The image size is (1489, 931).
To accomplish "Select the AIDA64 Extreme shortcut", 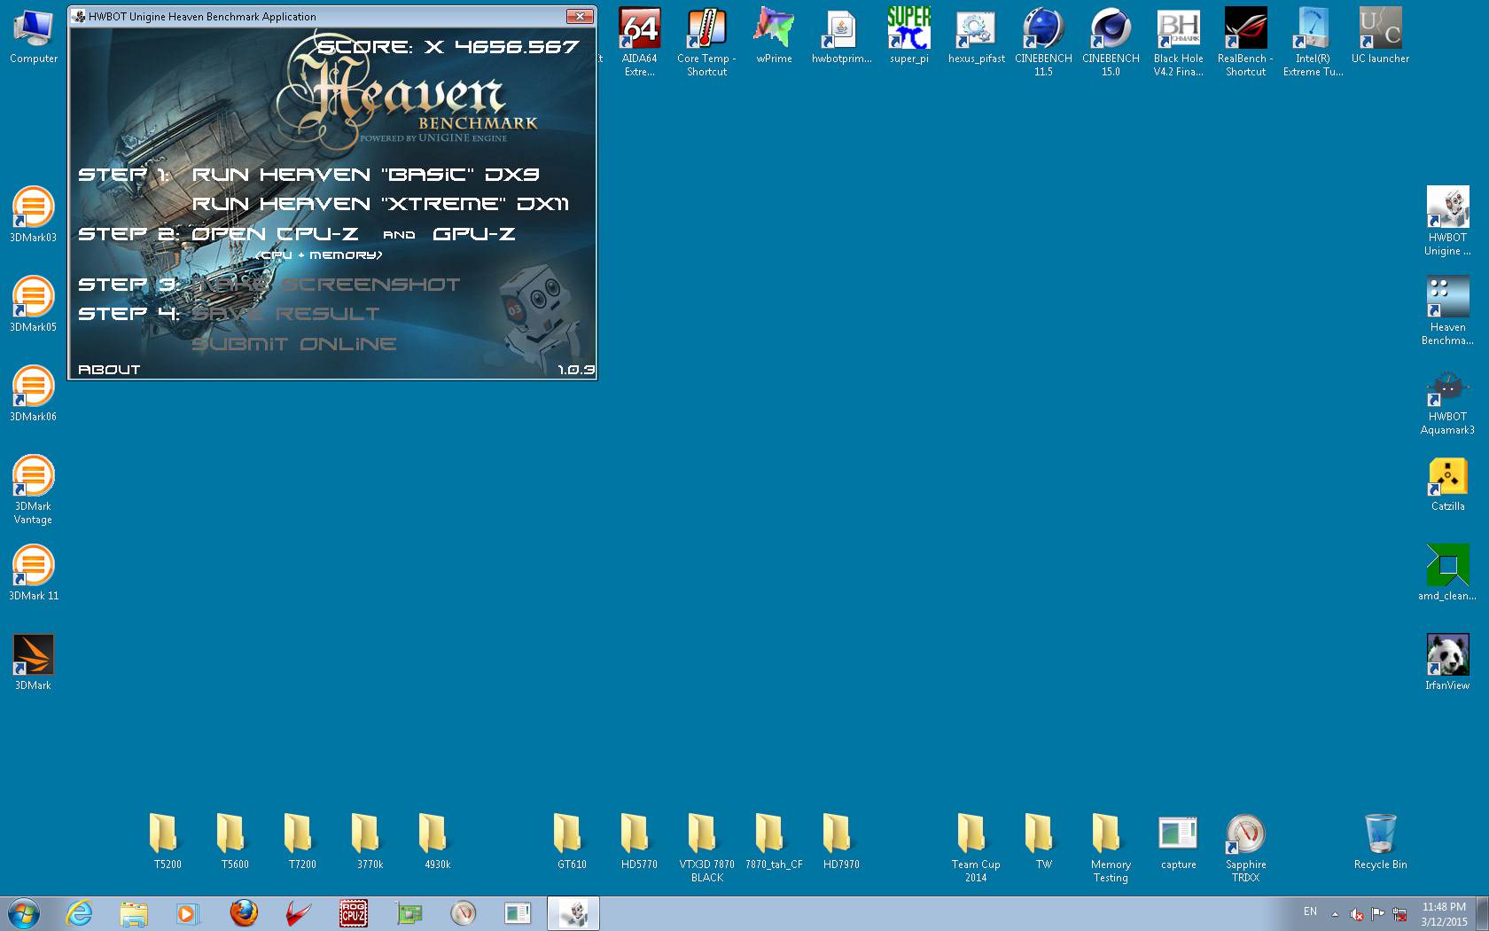I will pos(640,43).
